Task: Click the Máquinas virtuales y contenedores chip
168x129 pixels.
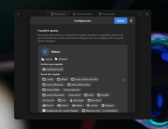Action: [100, 111]
